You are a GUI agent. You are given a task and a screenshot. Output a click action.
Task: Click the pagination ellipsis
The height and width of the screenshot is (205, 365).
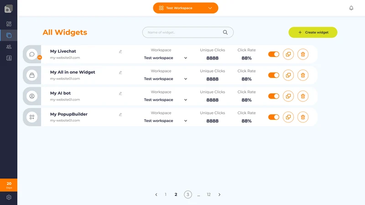[198, 195]
